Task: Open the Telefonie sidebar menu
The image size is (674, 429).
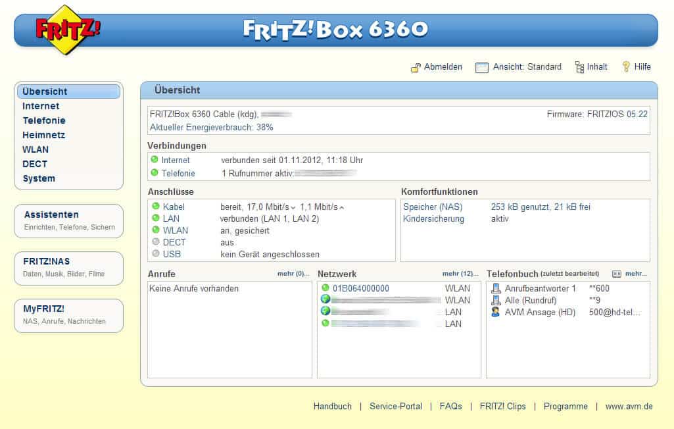Action: pyautogui.click(x=44, y=120)
